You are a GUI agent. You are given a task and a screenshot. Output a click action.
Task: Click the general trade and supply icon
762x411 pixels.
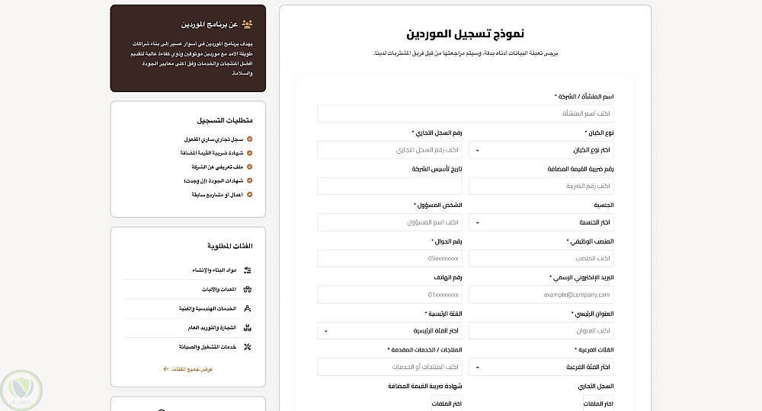coord(248,328)
